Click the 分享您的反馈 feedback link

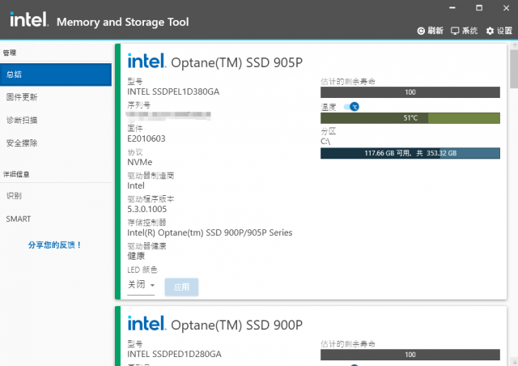pyautogui.click(x=54, y=245)
